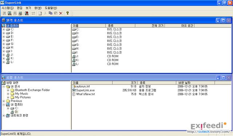This screenshot has height=136, width=233.
Task: Select What'sNew.txt file icon
Action: [74, 94]
